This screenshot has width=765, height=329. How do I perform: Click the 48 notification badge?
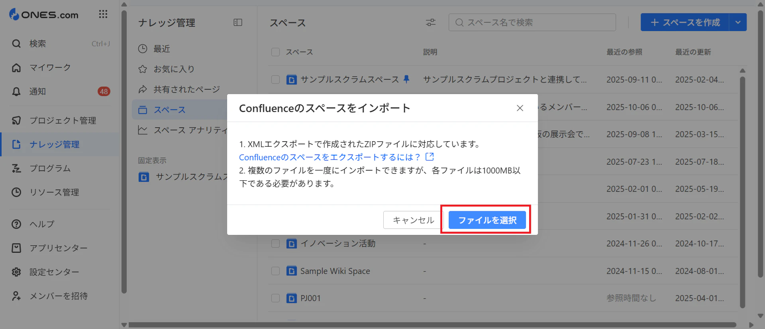click(104, 92)
